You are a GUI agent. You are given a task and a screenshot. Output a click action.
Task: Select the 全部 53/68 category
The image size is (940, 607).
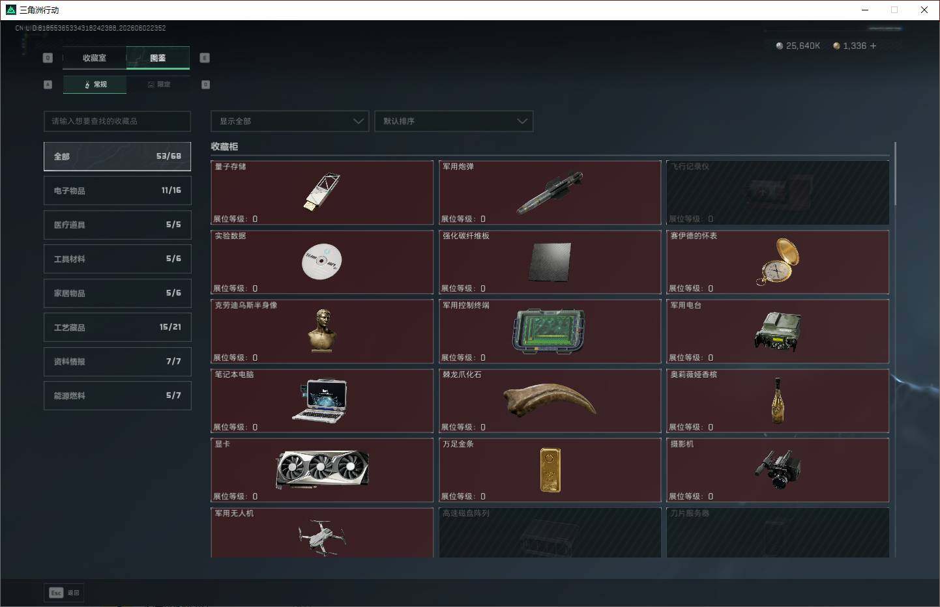pos(117,156)
